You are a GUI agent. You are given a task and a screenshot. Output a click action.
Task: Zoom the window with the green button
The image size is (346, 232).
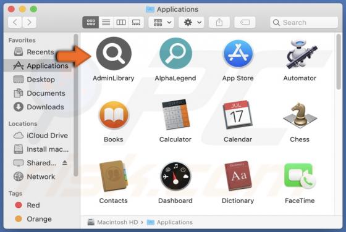(33, 9)
